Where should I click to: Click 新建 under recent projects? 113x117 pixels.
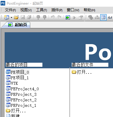point(13,116)
